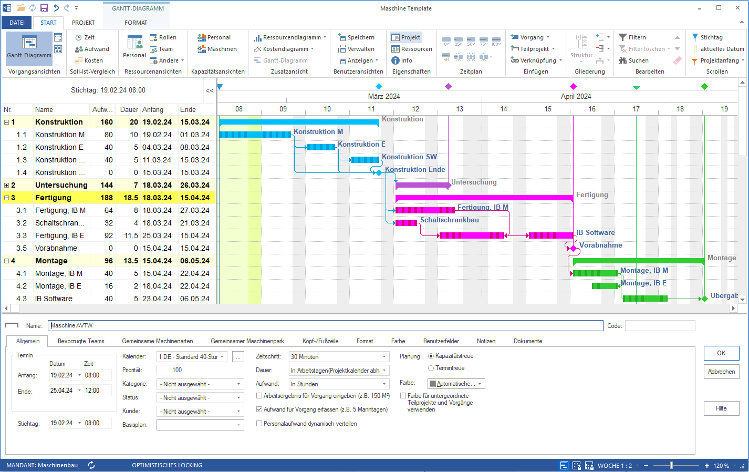Image resolution: width=749 pixels, height=472 pixels.
Task: Open the Kunde dropdown
Action: coord(239,412)
